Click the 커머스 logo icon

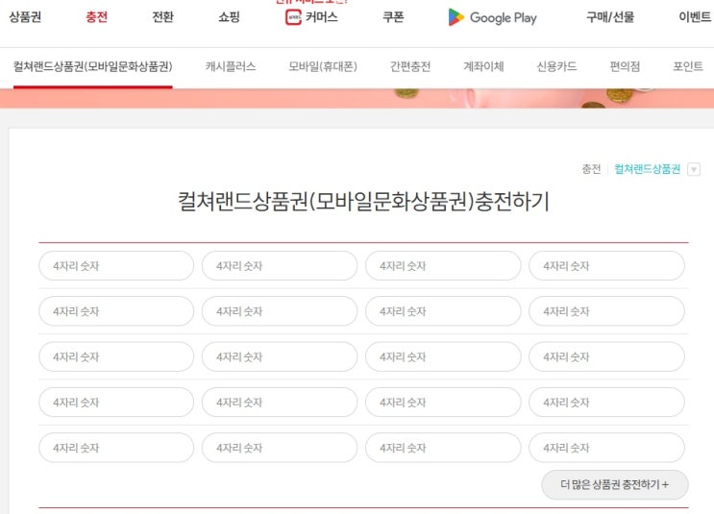point(293,17)
